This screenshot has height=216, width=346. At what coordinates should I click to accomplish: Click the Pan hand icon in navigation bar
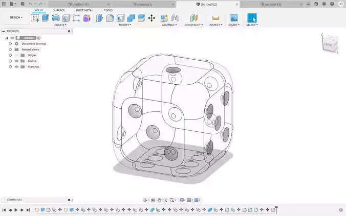(x=159, y=200)
